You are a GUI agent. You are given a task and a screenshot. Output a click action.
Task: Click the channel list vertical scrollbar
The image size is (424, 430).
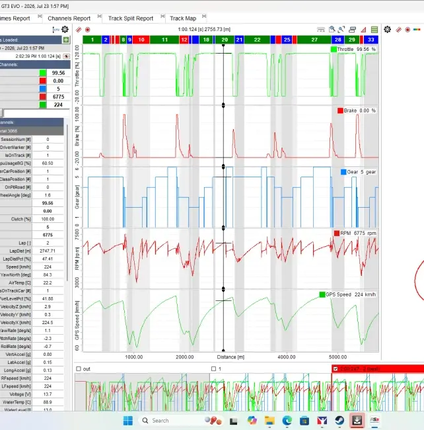67,203
